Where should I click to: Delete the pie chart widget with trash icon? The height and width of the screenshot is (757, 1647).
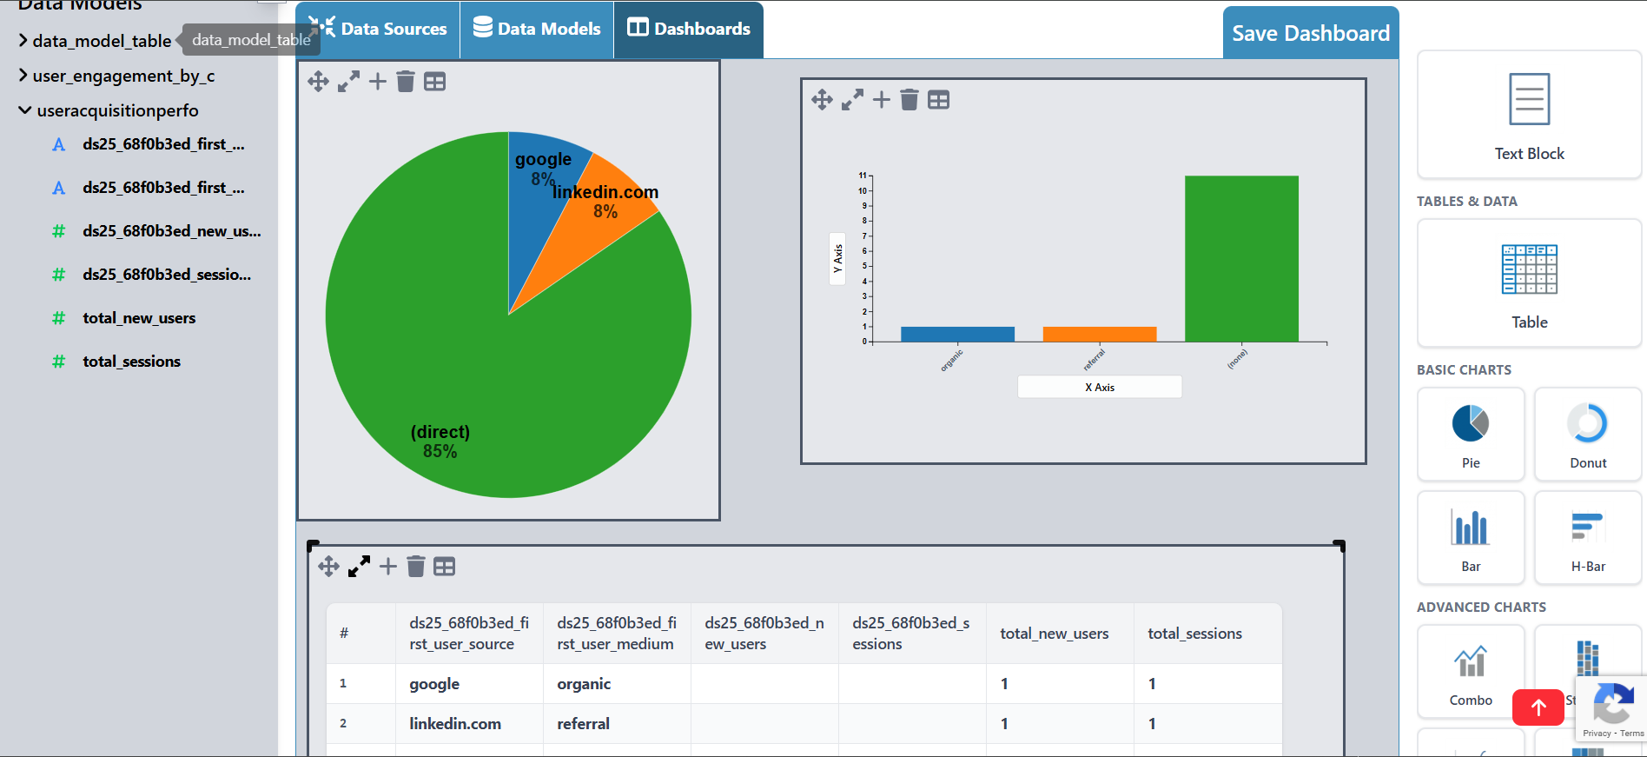[405, 82]
